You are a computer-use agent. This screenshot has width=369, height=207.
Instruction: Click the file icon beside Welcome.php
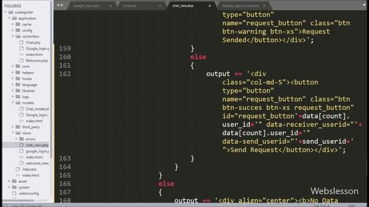21,60
